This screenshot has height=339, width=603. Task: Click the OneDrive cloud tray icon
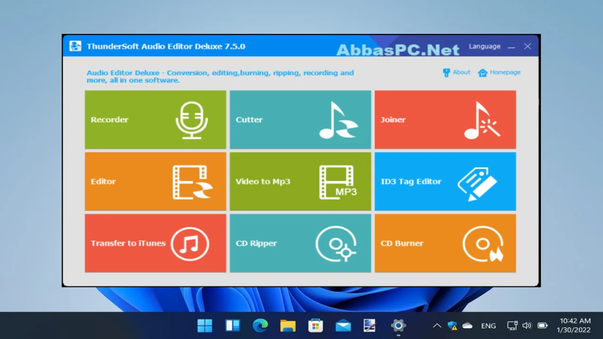pyautogui.click(x=467, y=325)
